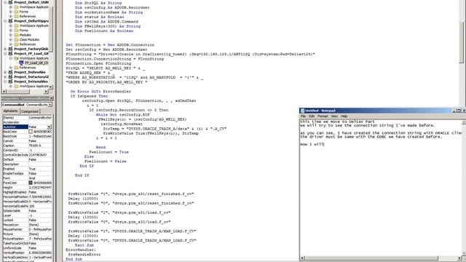This screenshot has width=466, height=262.
Task: Click the Notepad horizontal scroll left arrow
Action: pos(302,258)
